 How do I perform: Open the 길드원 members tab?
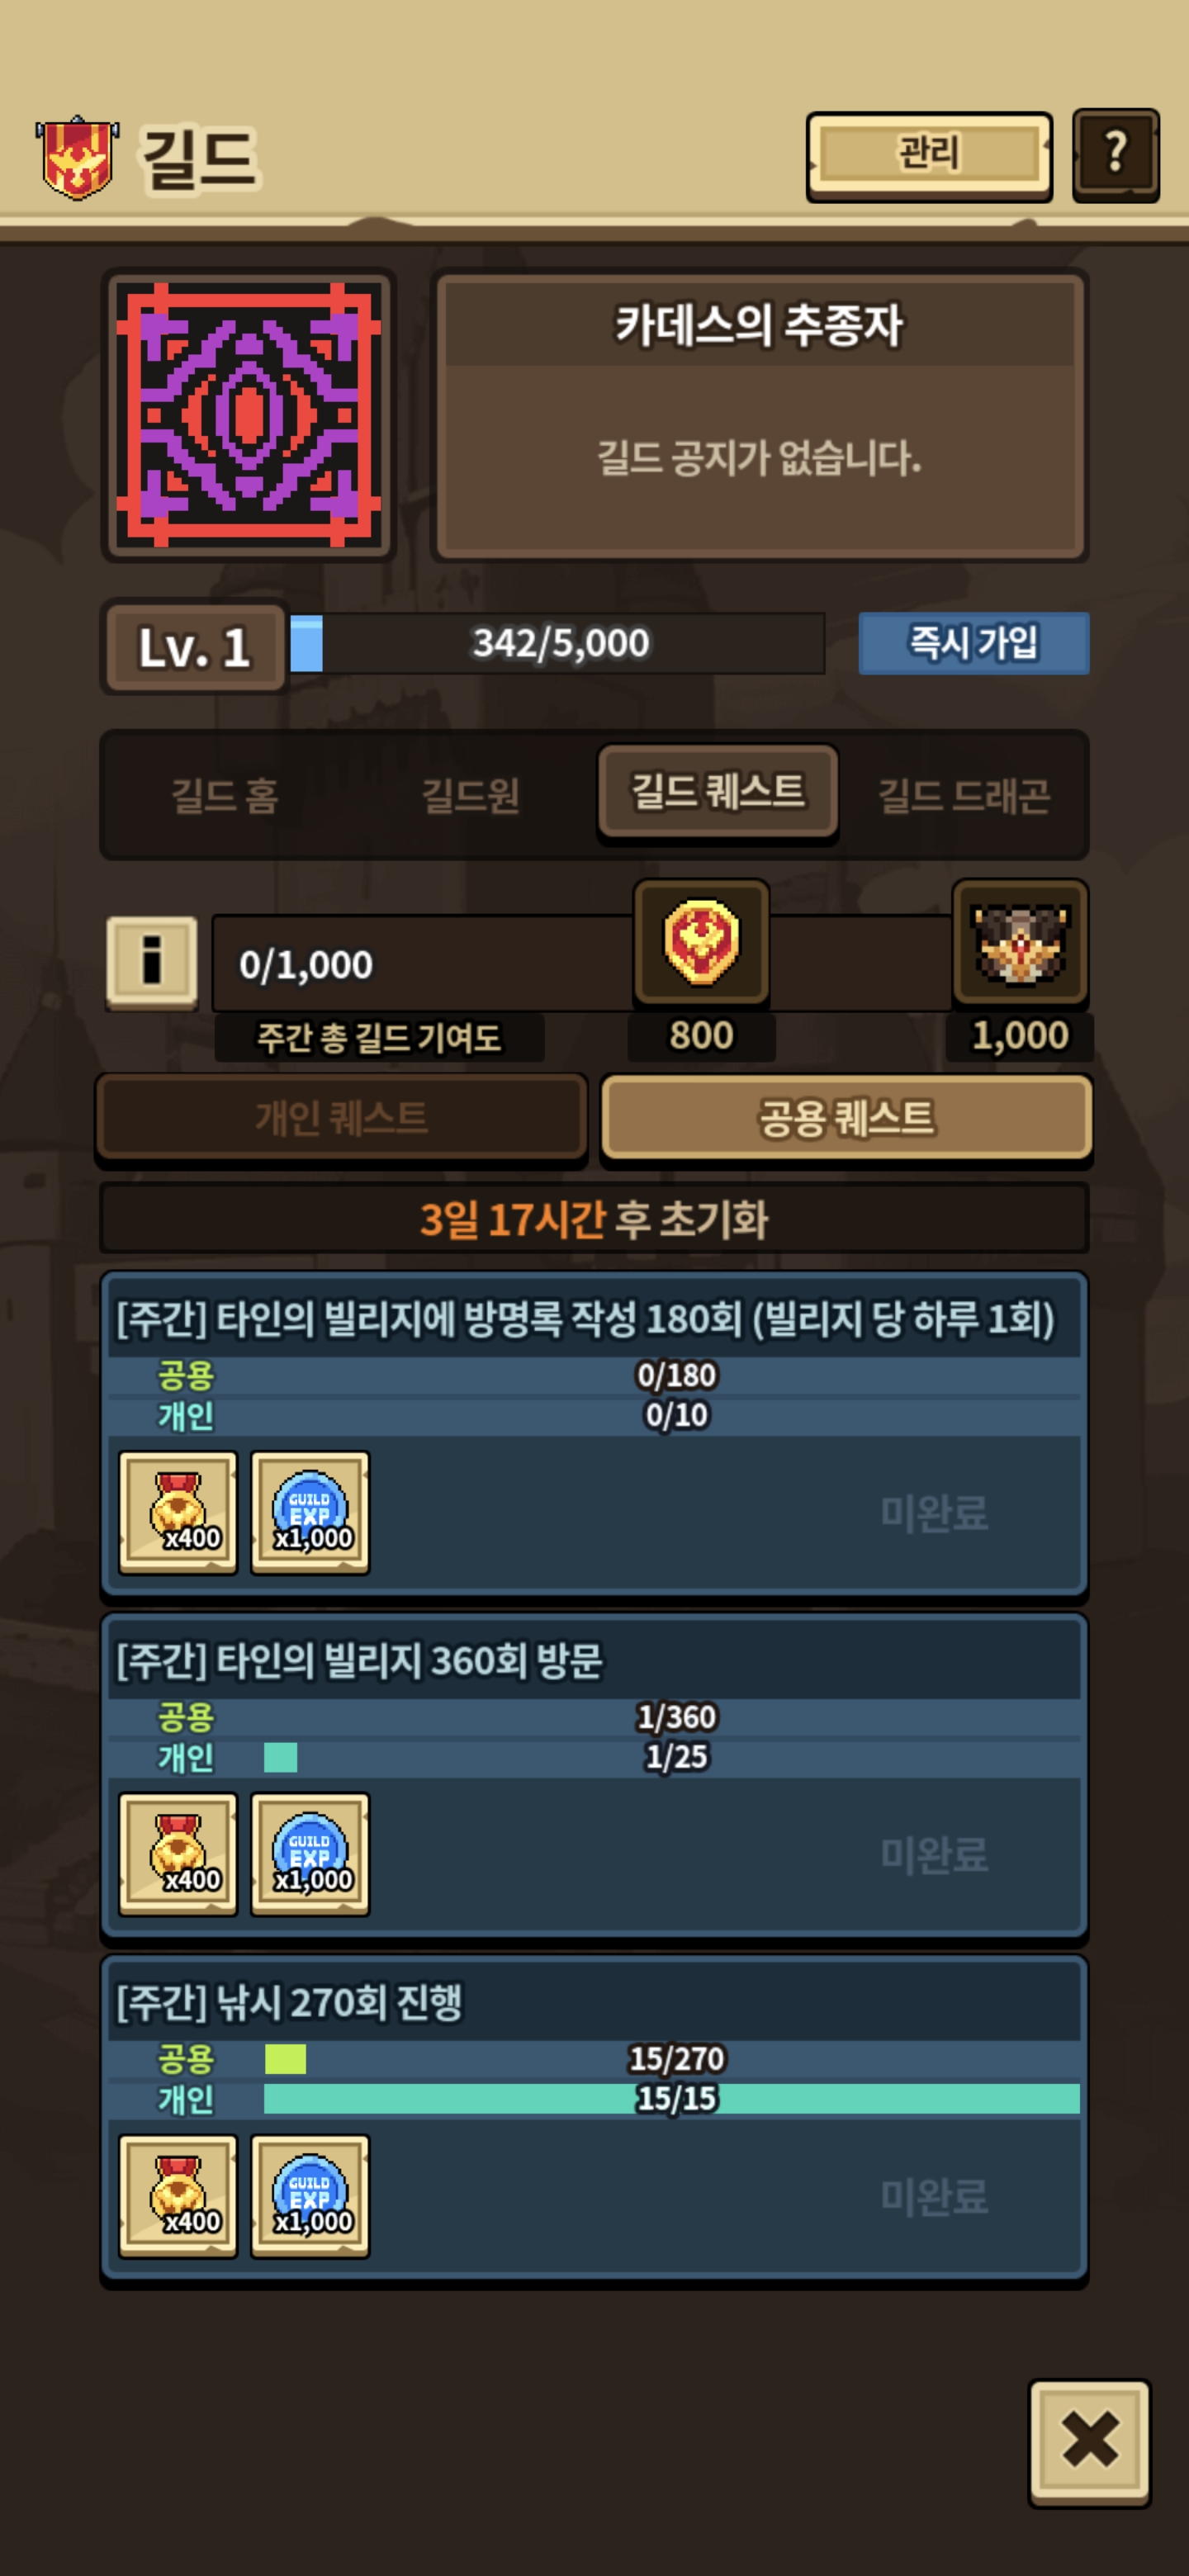pos(470,795)
